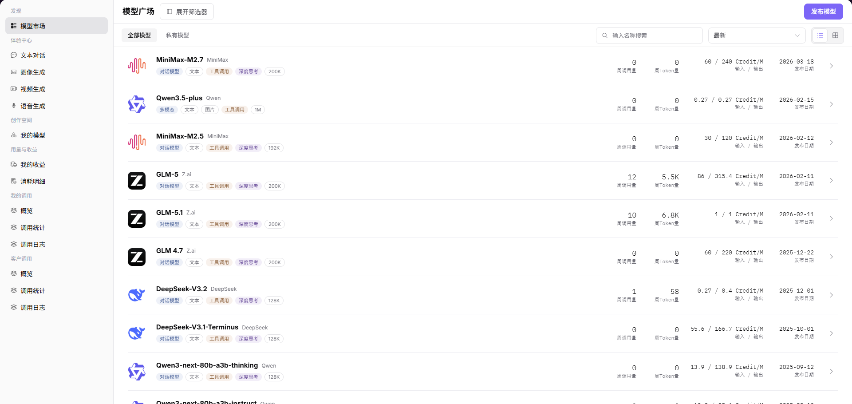Click the 我的收益 coins icon
Screen dimensions: 852x404
click(14, 164)
